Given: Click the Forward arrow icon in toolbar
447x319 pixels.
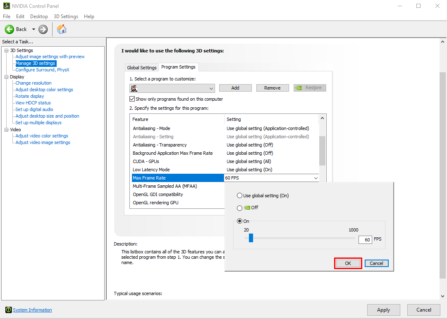Looking at the screenshot, I should pos(43,29).
